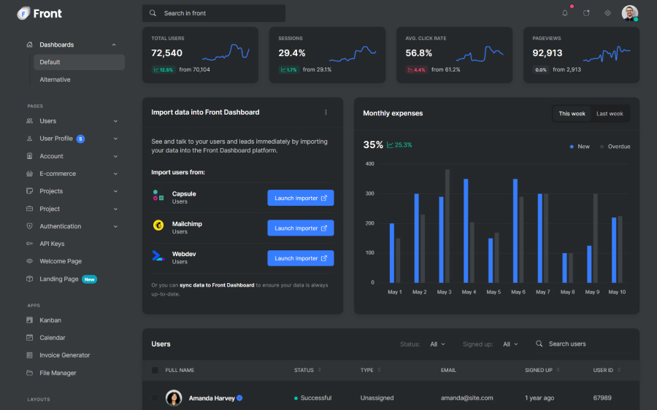Select the Alternative dashboard menu item
The width and height of the screenshot is (657, 410).
point(55,80)
